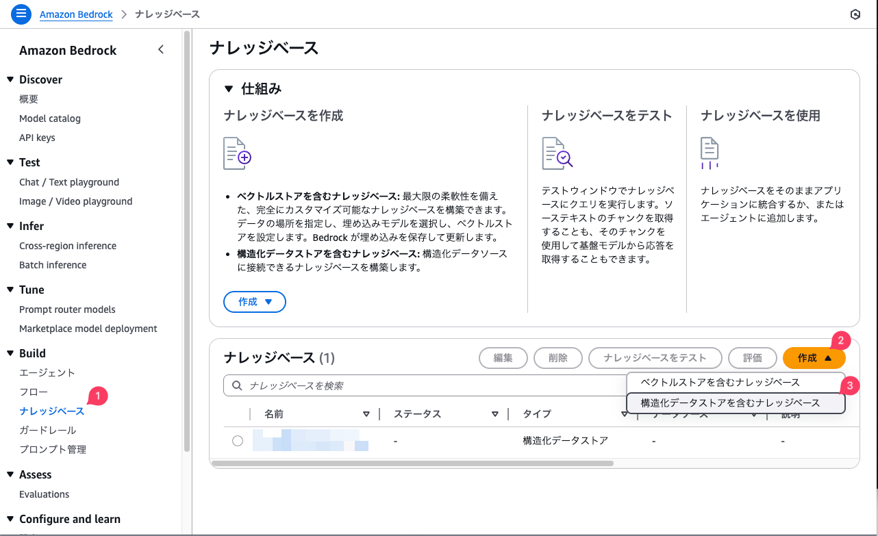Select the radio button for the structured data store row

238,441
